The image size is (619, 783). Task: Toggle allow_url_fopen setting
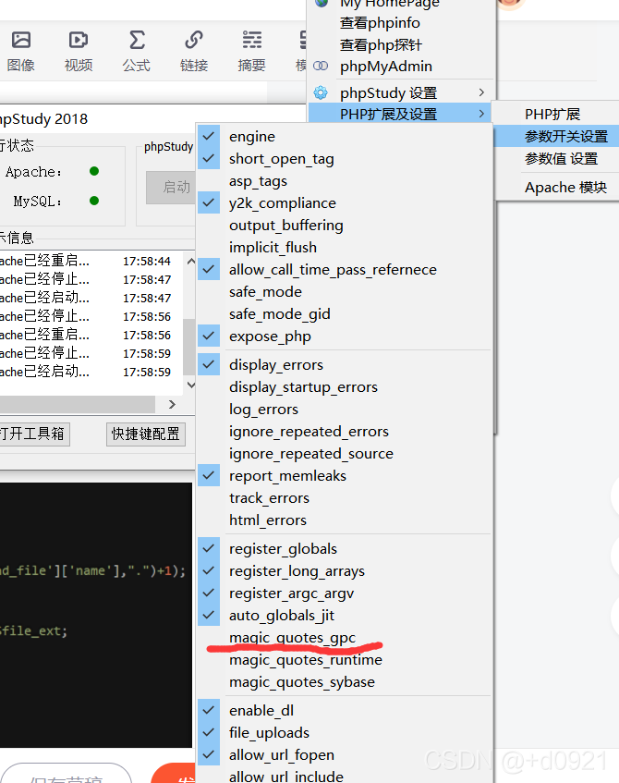click(x=345, y=755)
